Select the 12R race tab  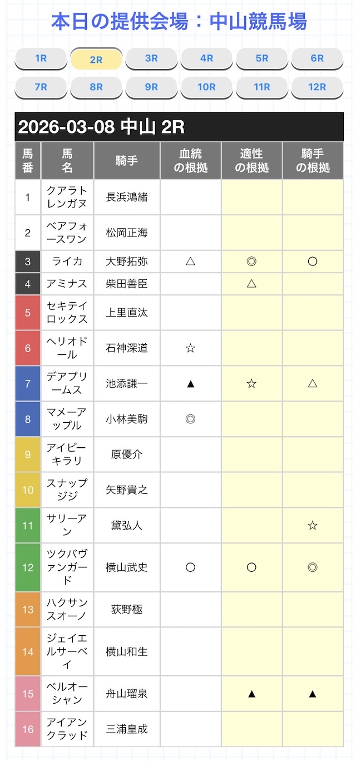click(x=317, y=87)
